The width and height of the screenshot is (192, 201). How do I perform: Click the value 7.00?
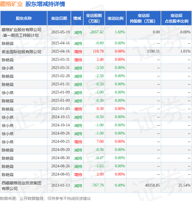click(x=100, y=142)
